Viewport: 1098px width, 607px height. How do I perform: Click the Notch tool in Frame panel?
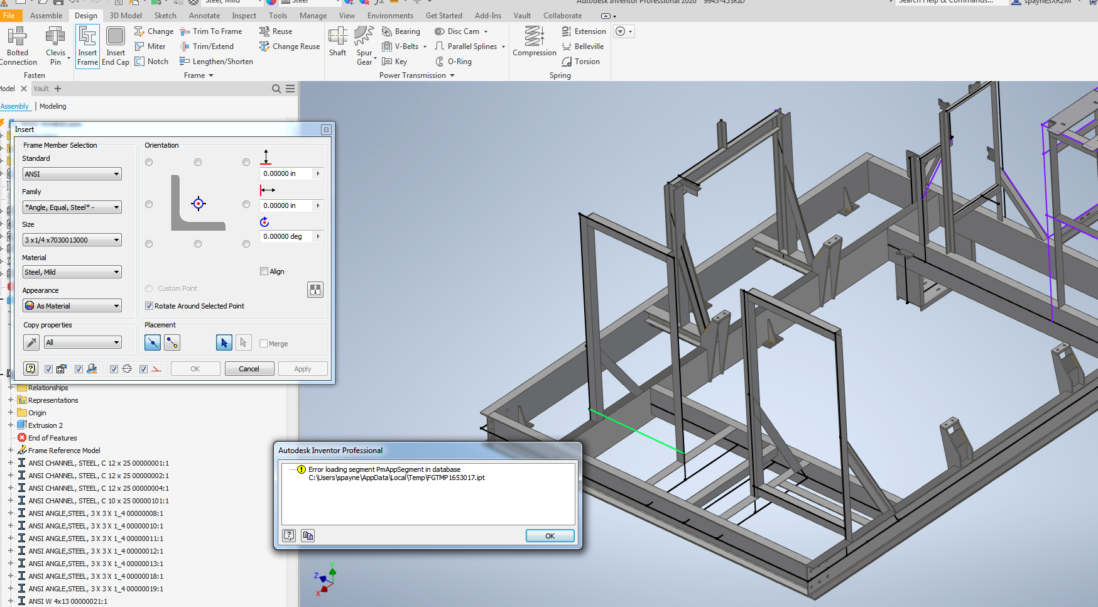point(152,61)
